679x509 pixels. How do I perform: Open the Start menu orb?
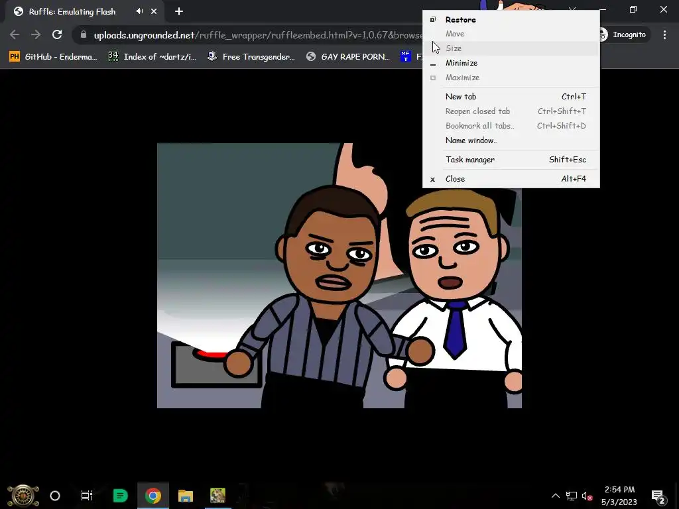click(23, 496)
